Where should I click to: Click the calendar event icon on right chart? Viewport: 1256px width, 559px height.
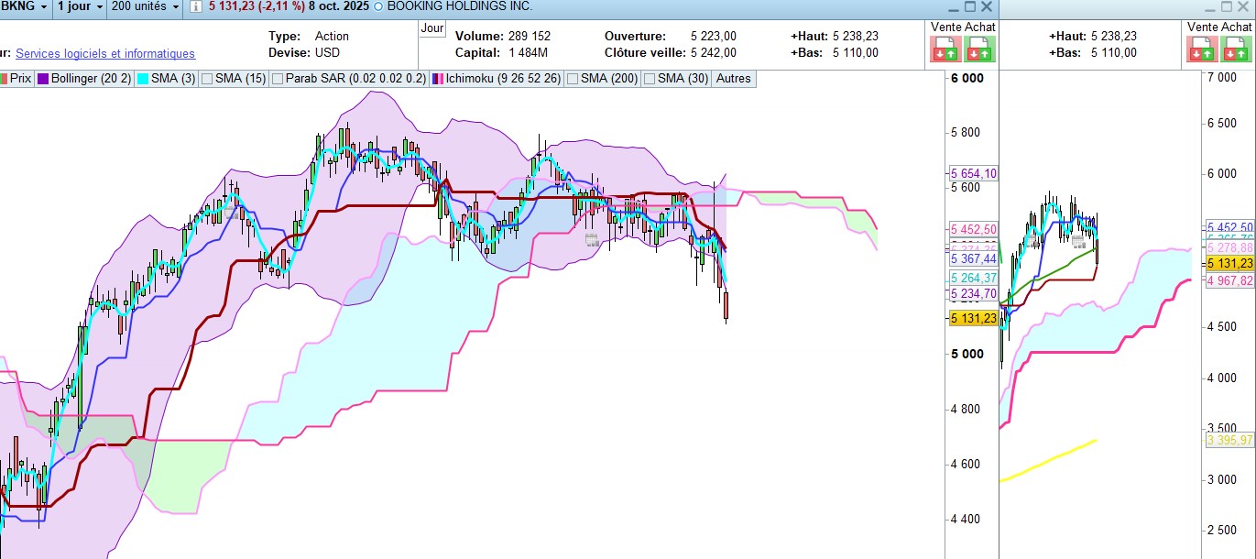point(1078,242)
